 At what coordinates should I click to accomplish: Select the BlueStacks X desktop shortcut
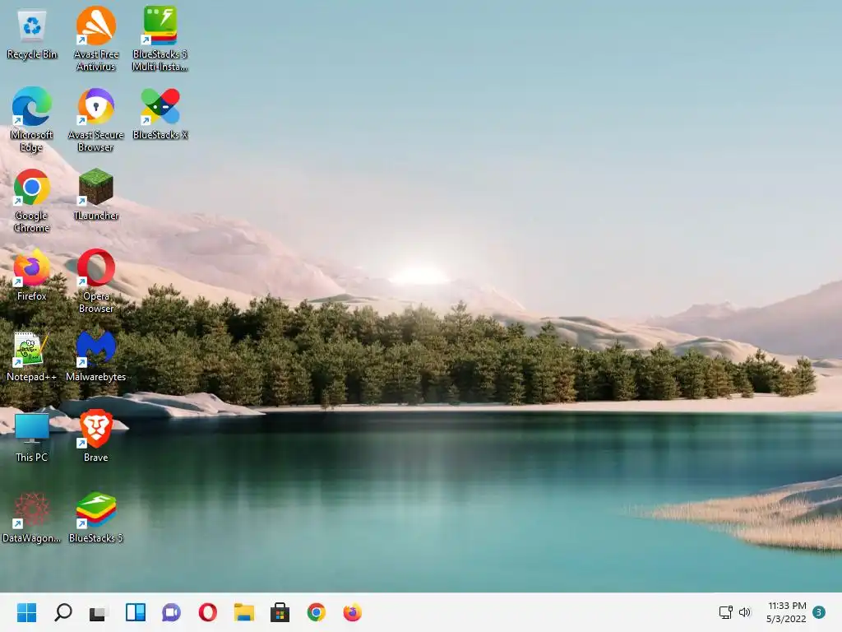tap(160, 114)
